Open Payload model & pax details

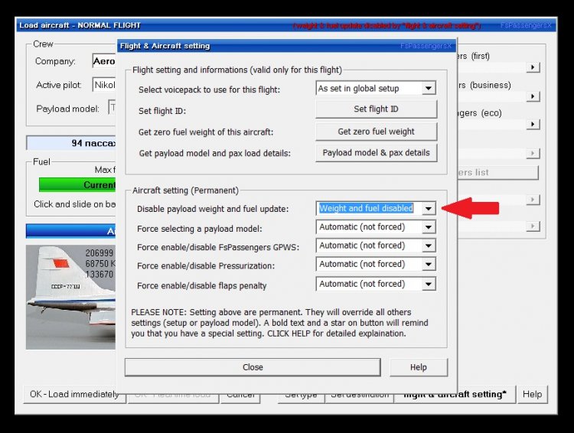click(x=376, y=153)
